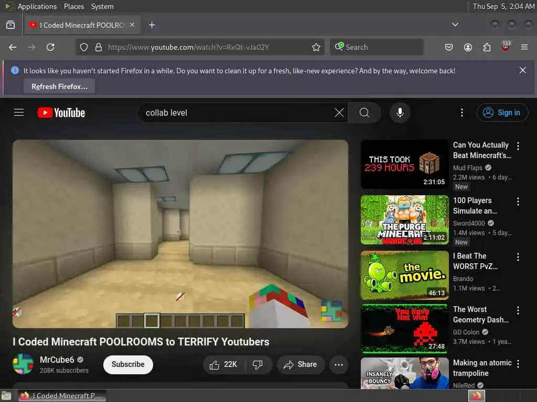Open options for Making an atomic trampoline video
This screenshot has height=402, width=537.
point(518,364)
